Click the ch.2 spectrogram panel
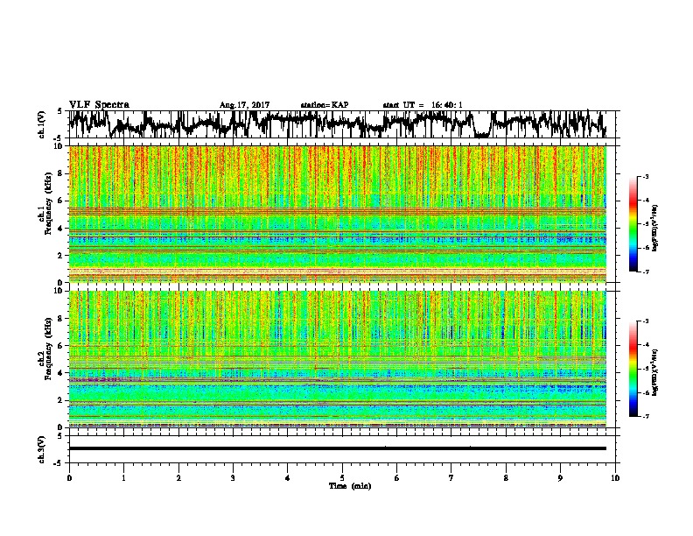Viewport: 693px width, 536px height. click(338, 359)
